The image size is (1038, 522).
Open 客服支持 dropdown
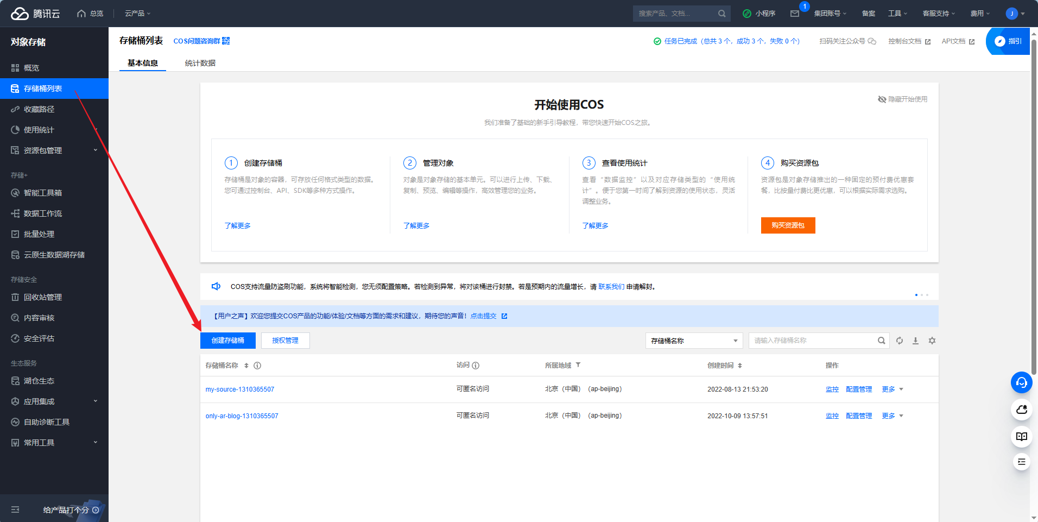point(939,14)
